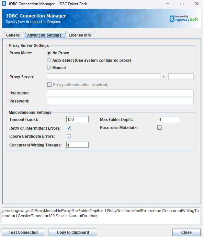Click the KingswaySoft logo in banner
The width and height of the screenshot is (203, 237).
click(x=184, y=18)
